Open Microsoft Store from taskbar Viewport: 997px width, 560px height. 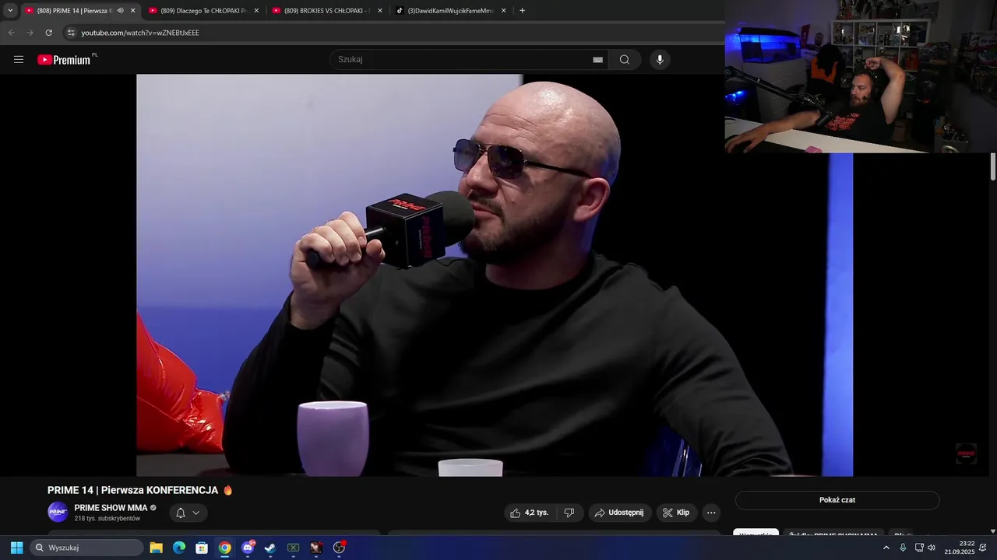[x=202, y=548]
